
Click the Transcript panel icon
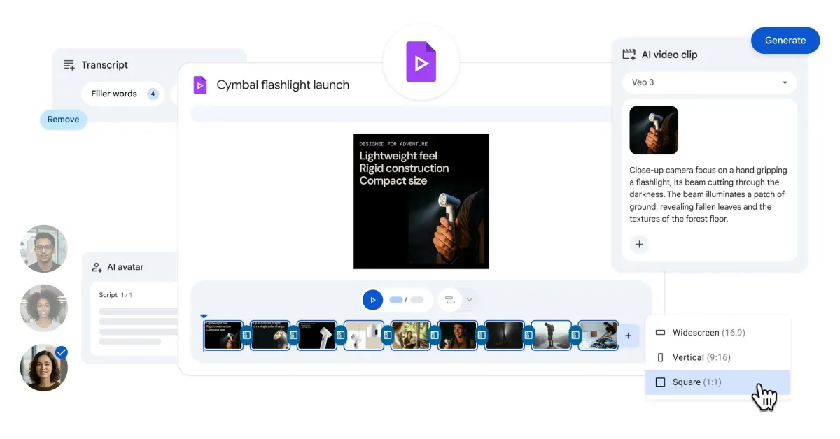point(69,64)
